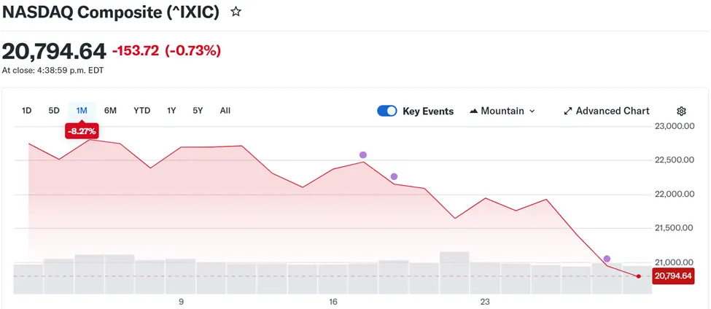Click the Advanced Chart expand arrows icon
This screenshot has width=711, height=309.
pyautogui.click(x=568, y=111)
